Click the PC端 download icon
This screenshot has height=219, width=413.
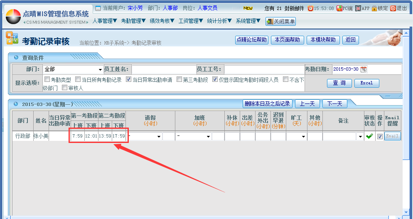(339, 8)
